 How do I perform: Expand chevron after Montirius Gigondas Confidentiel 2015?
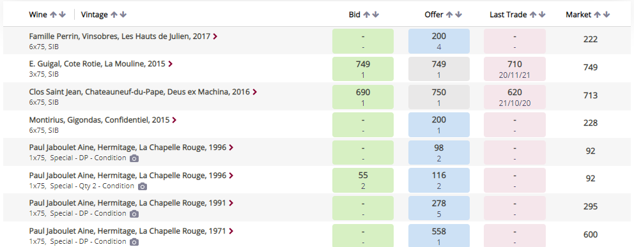coord(174,120)
